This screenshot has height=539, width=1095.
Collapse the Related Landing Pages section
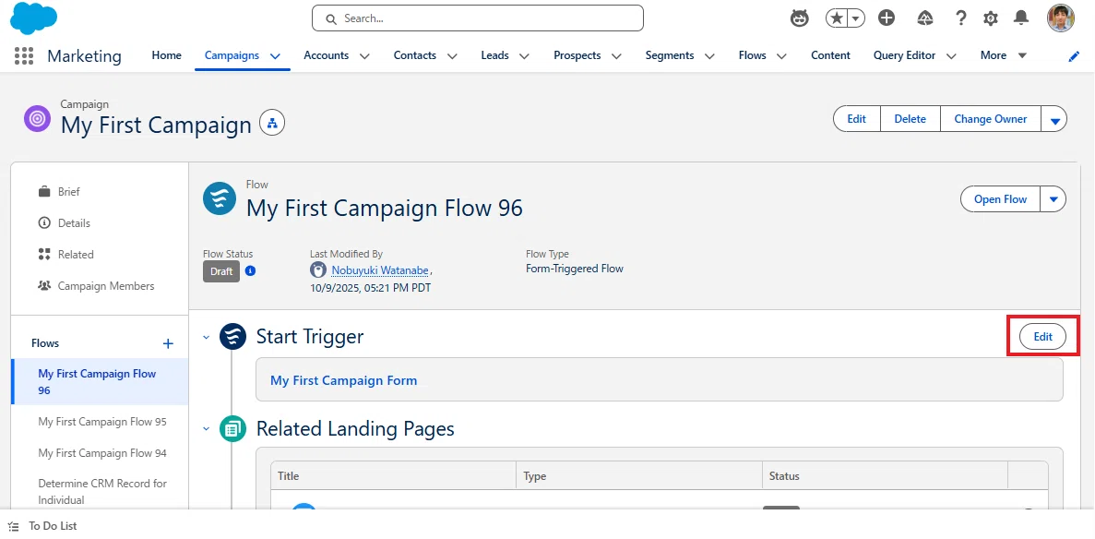[206, 428]
